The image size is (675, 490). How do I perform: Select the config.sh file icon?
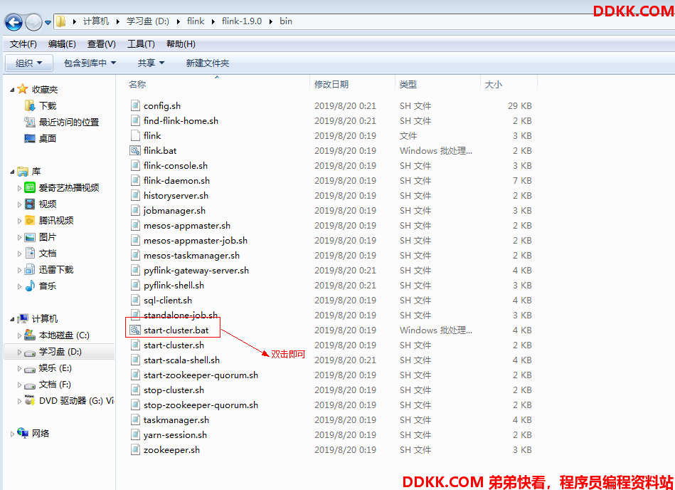tap(135, 105)
